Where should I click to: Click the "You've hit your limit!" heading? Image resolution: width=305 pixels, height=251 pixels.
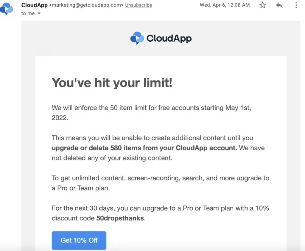112,82
